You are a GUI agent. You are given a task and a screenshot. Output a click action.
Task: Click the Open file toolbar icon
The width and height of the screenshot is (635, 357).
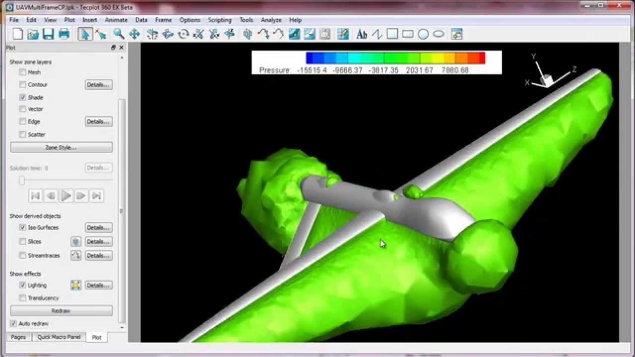tap(33, 34)
